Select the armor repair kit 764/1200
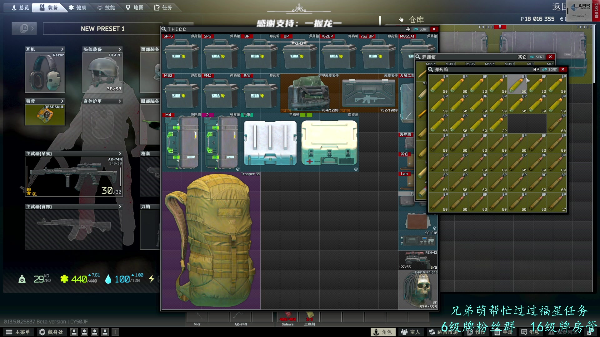 tap(310, 93)
